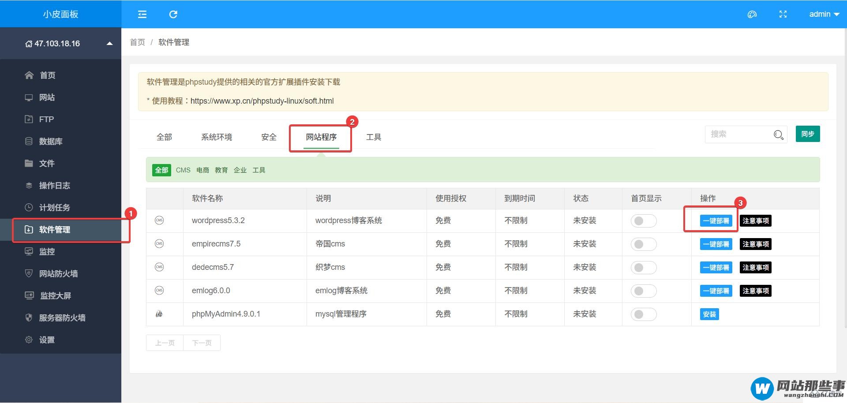Filter by 企业 category

click(x=240, y=170)
